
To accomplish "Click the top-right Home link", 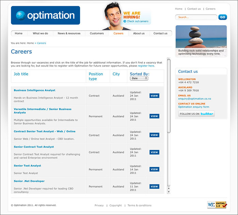I will click(x=179, y=9).
